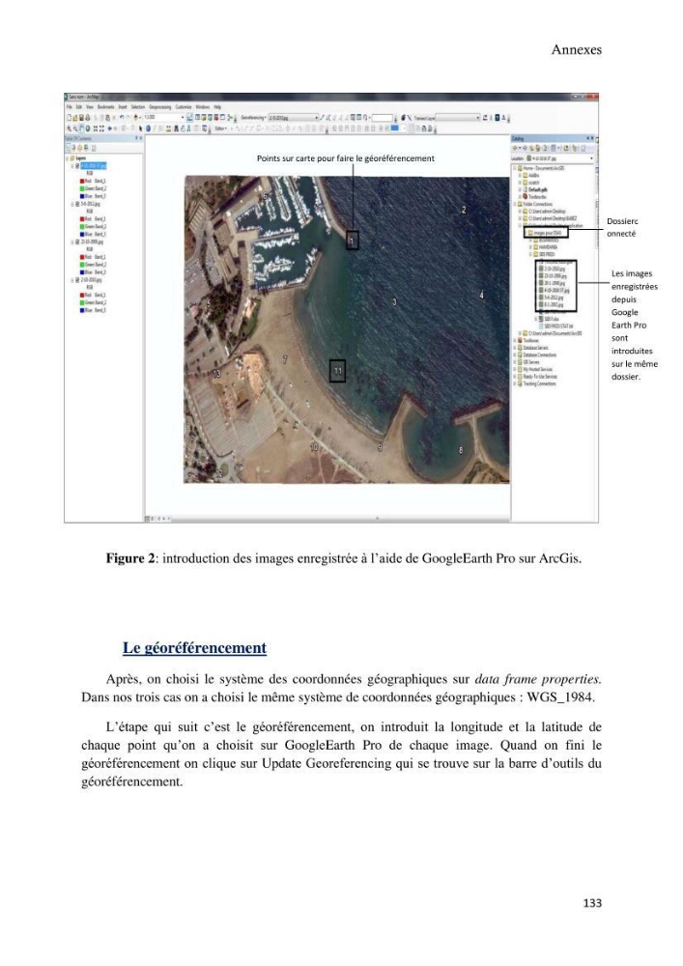Screen dimensions: 683x966
Task: Click List By Source icon in TOC
Action: coord(73,147)
